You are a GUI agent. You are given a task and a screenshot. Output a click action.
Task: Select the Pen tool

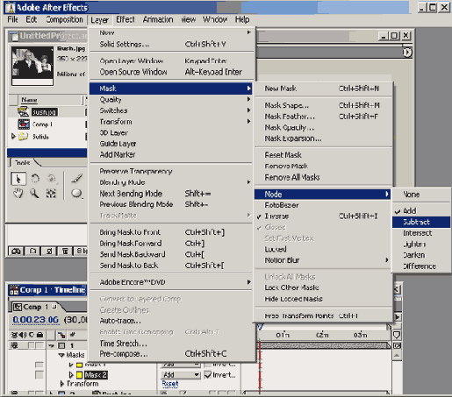[x=77, y=178]
